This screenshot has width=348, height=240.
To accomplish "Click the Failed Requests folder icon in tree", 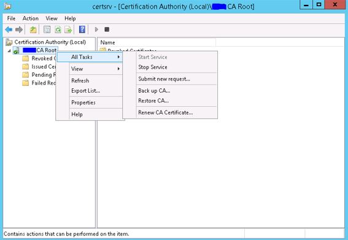I will (x=26, y=83).
